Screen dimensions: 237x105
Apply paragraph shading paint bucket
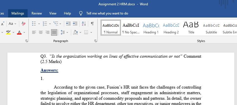coord(75,32)
